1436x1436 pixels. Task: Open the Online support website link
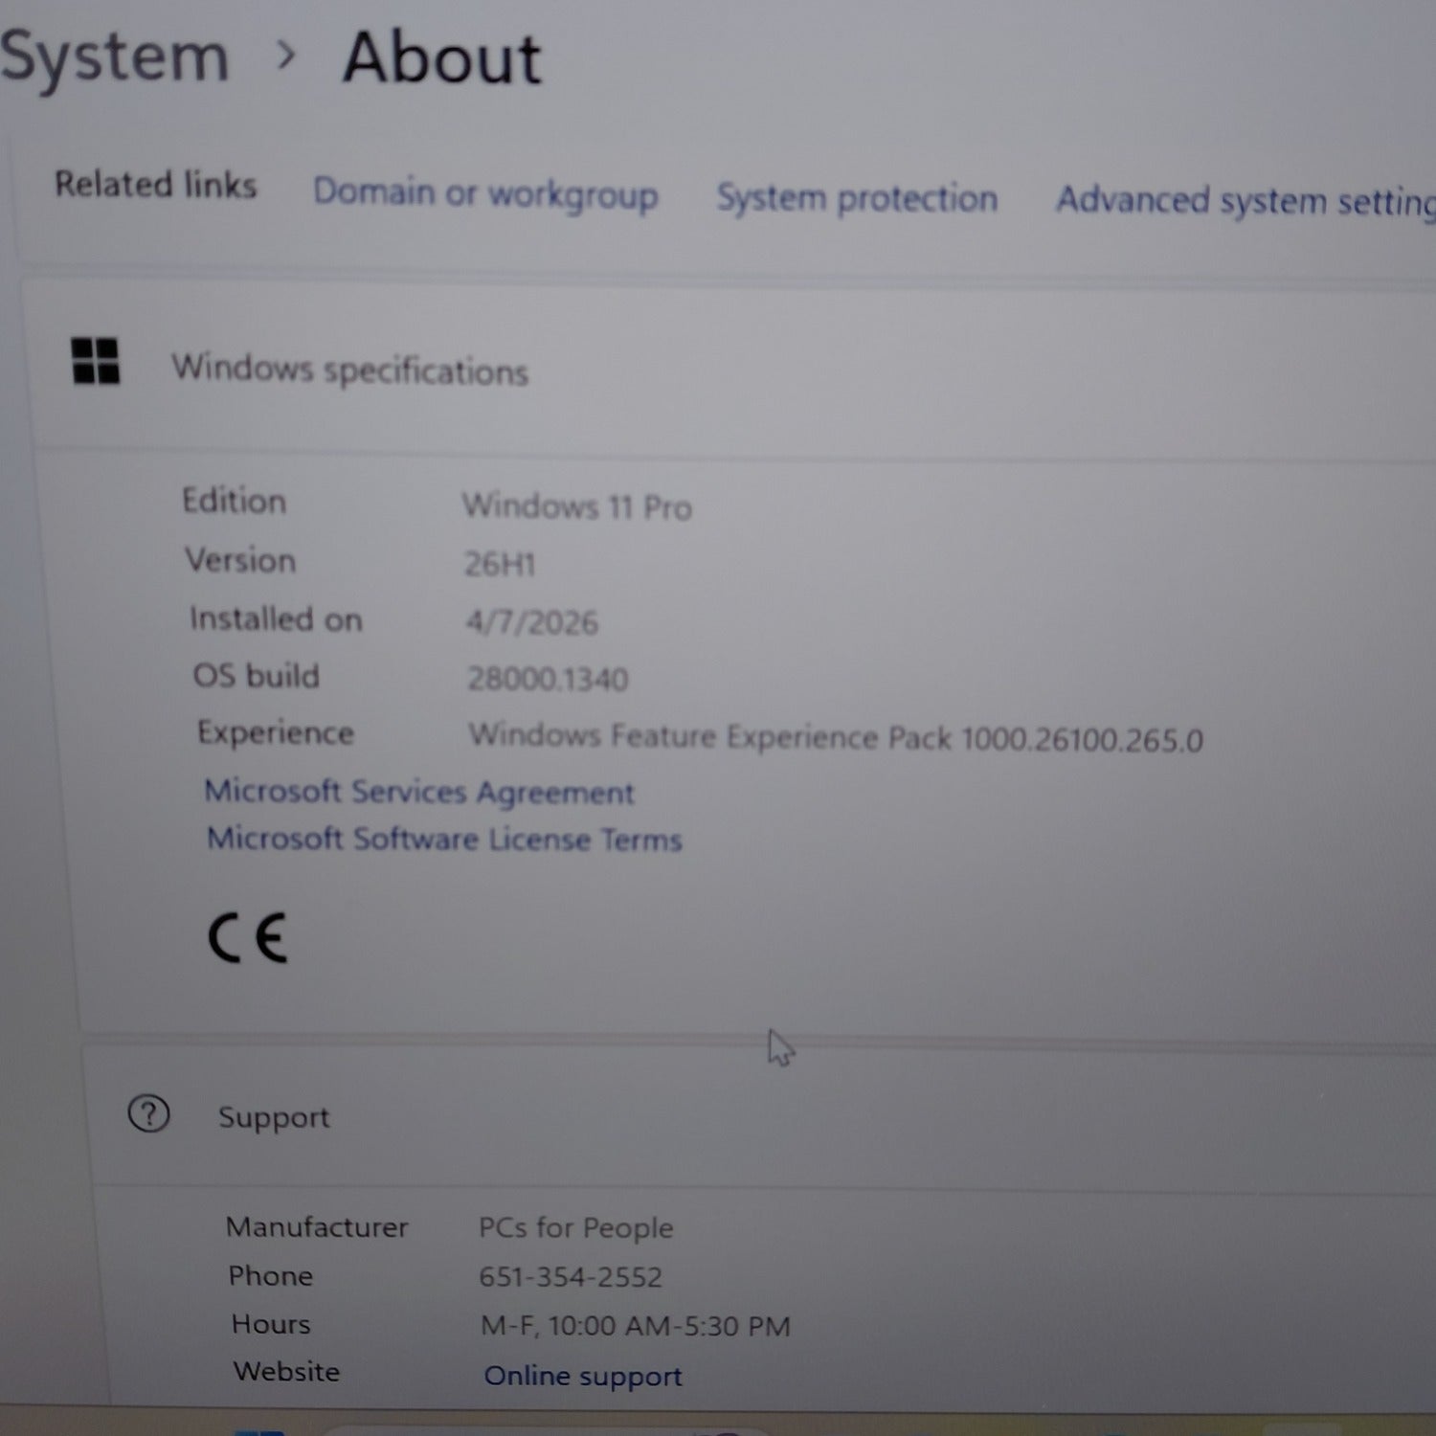point(582,1376)
